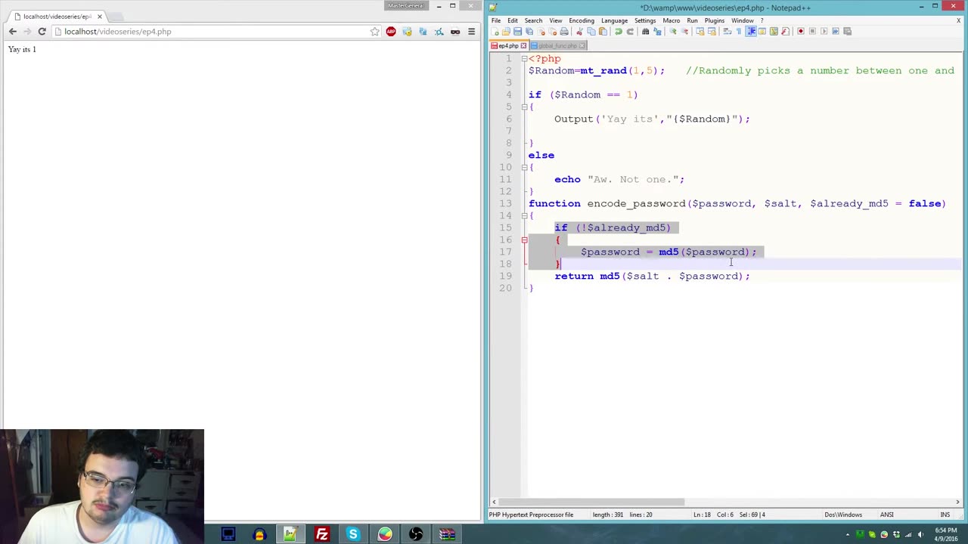The width and height of the screenshot is (968, 544).
Task: Switch to the ep4.php tab
Action: click(508, 45)
